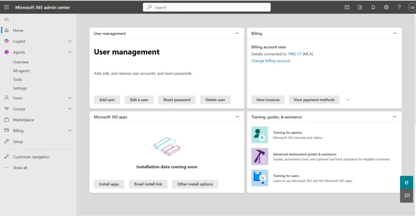Click the Agents icon in sidebar
Viewport: 416px width, 216px height.
(6, 52)
